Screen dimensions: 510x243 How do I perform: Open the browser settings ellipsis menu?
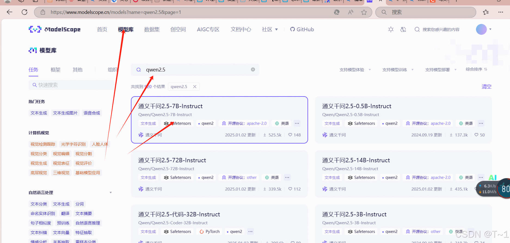pos(501,12)
